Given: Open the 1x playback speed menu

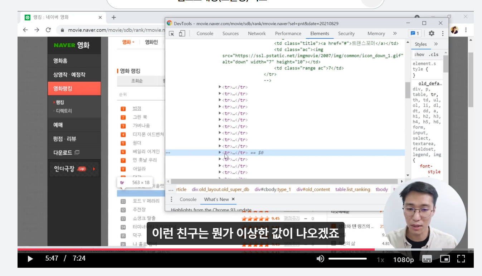Looking at the screenshot, I should [380, 260].
